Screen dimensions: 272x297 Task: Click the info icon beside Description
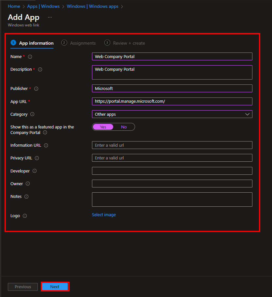tap(40, 69)
